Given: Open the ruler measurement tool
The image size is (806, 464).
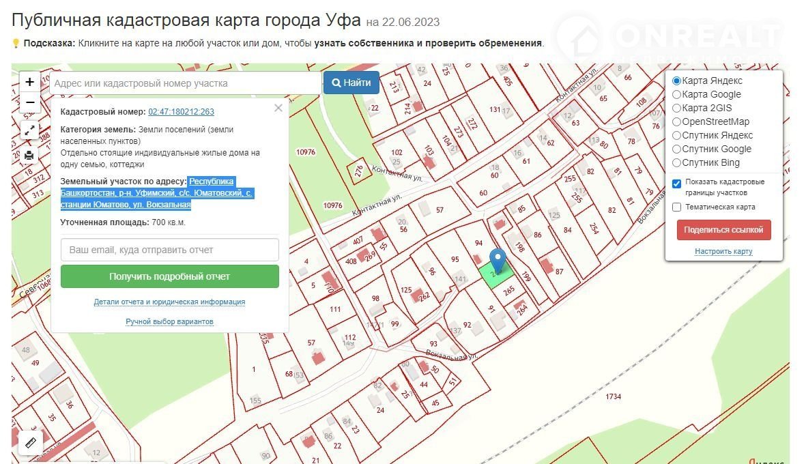Looking at the screenshot, I should tap(31, 443).
